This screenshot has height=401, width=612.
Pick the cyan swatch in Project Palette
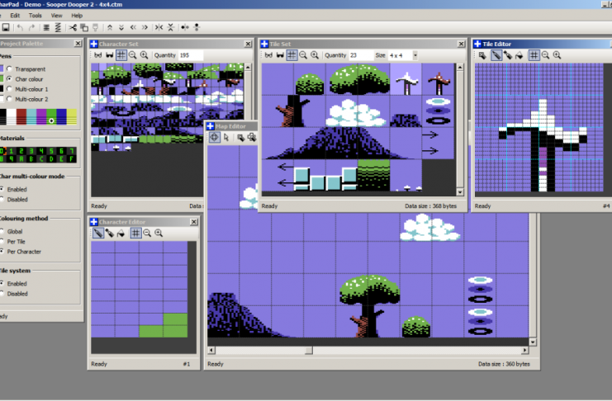(31, 116)
